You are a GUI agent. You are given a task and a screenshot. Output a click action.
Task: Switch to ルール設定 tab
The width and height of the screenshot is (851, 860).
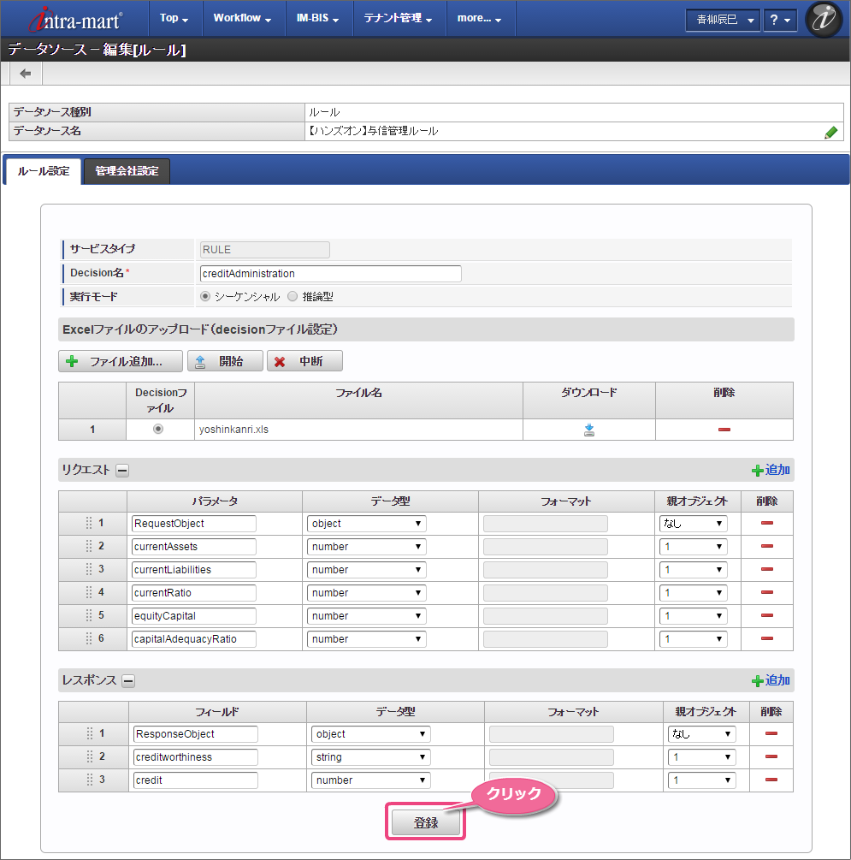point(44,171)
